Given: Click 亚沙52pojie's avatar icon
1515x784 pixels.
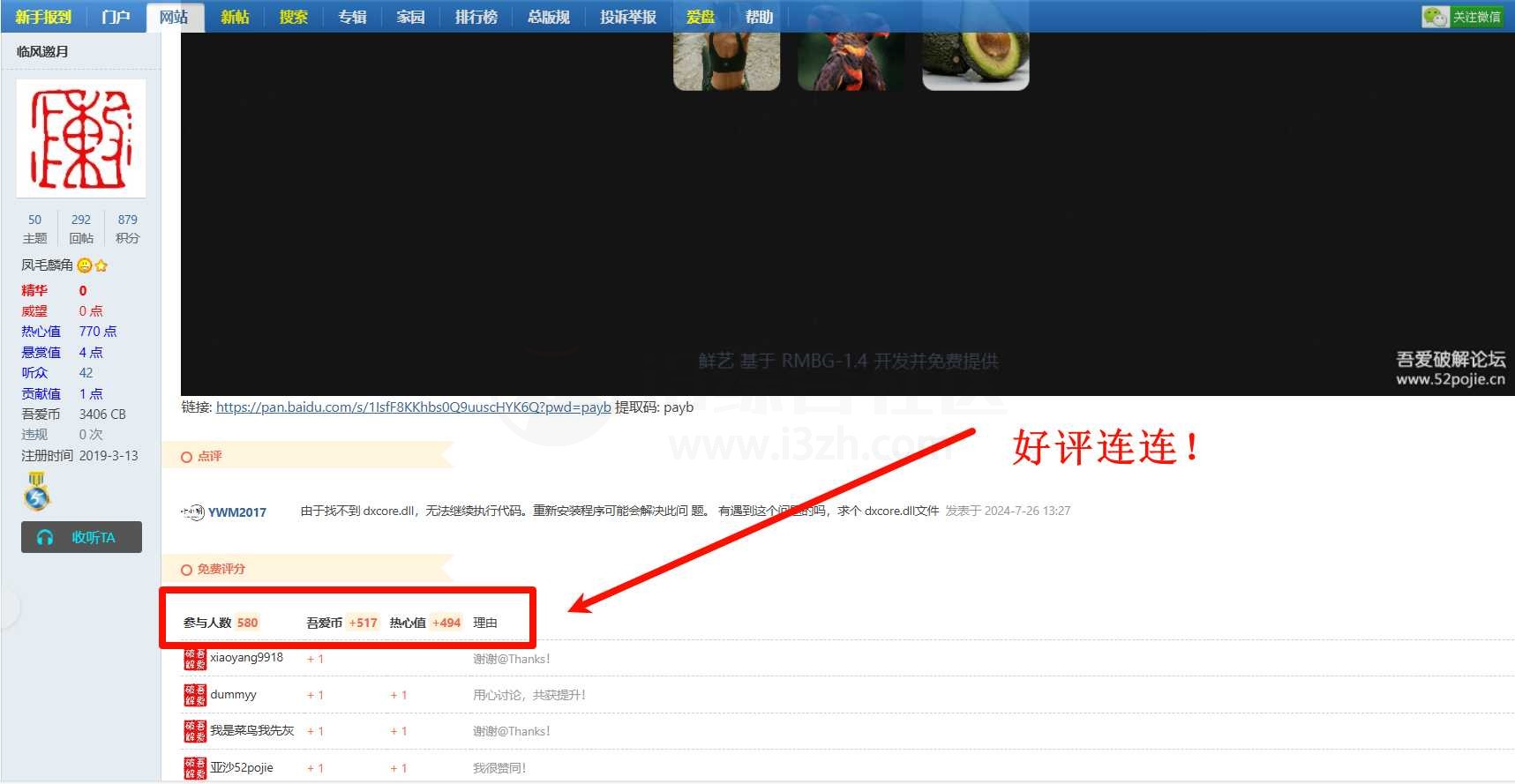Looking at the screenshot, I should (195, 767).
